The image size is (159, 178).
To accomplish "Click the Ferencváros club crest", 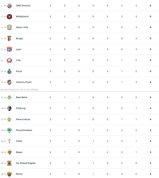I will (9, 119).
